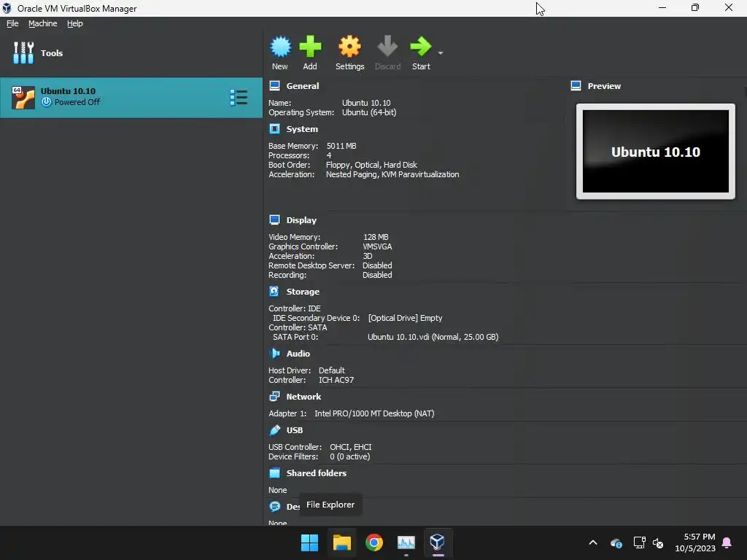Click the Preview header label
Screen dimensions: 747x560
(604, 86)
